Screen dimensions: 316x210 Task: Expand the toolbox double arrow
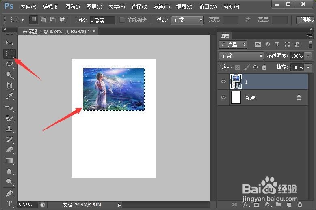5,29
